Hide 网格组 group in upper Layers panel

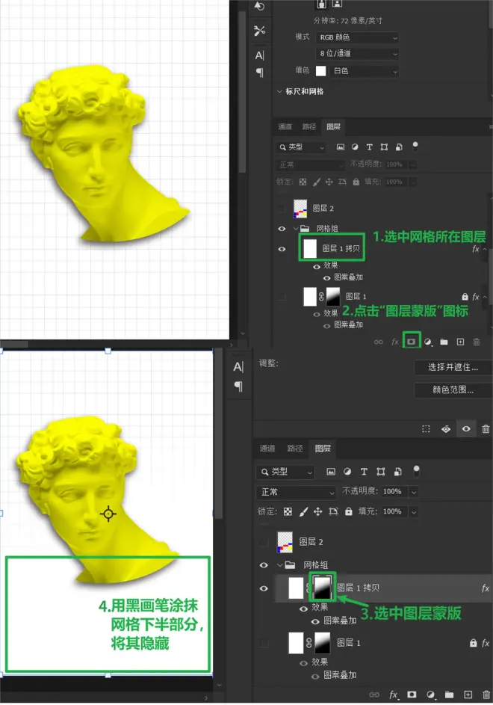(282, 229)
